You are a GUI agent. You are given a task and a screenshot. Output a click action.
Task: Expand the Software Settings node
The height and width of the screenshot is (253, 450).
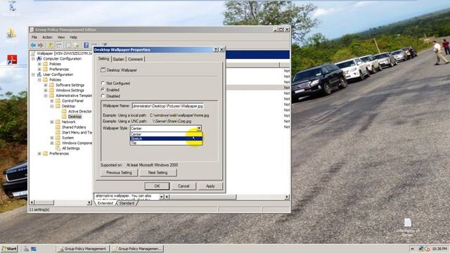(46, 85)
